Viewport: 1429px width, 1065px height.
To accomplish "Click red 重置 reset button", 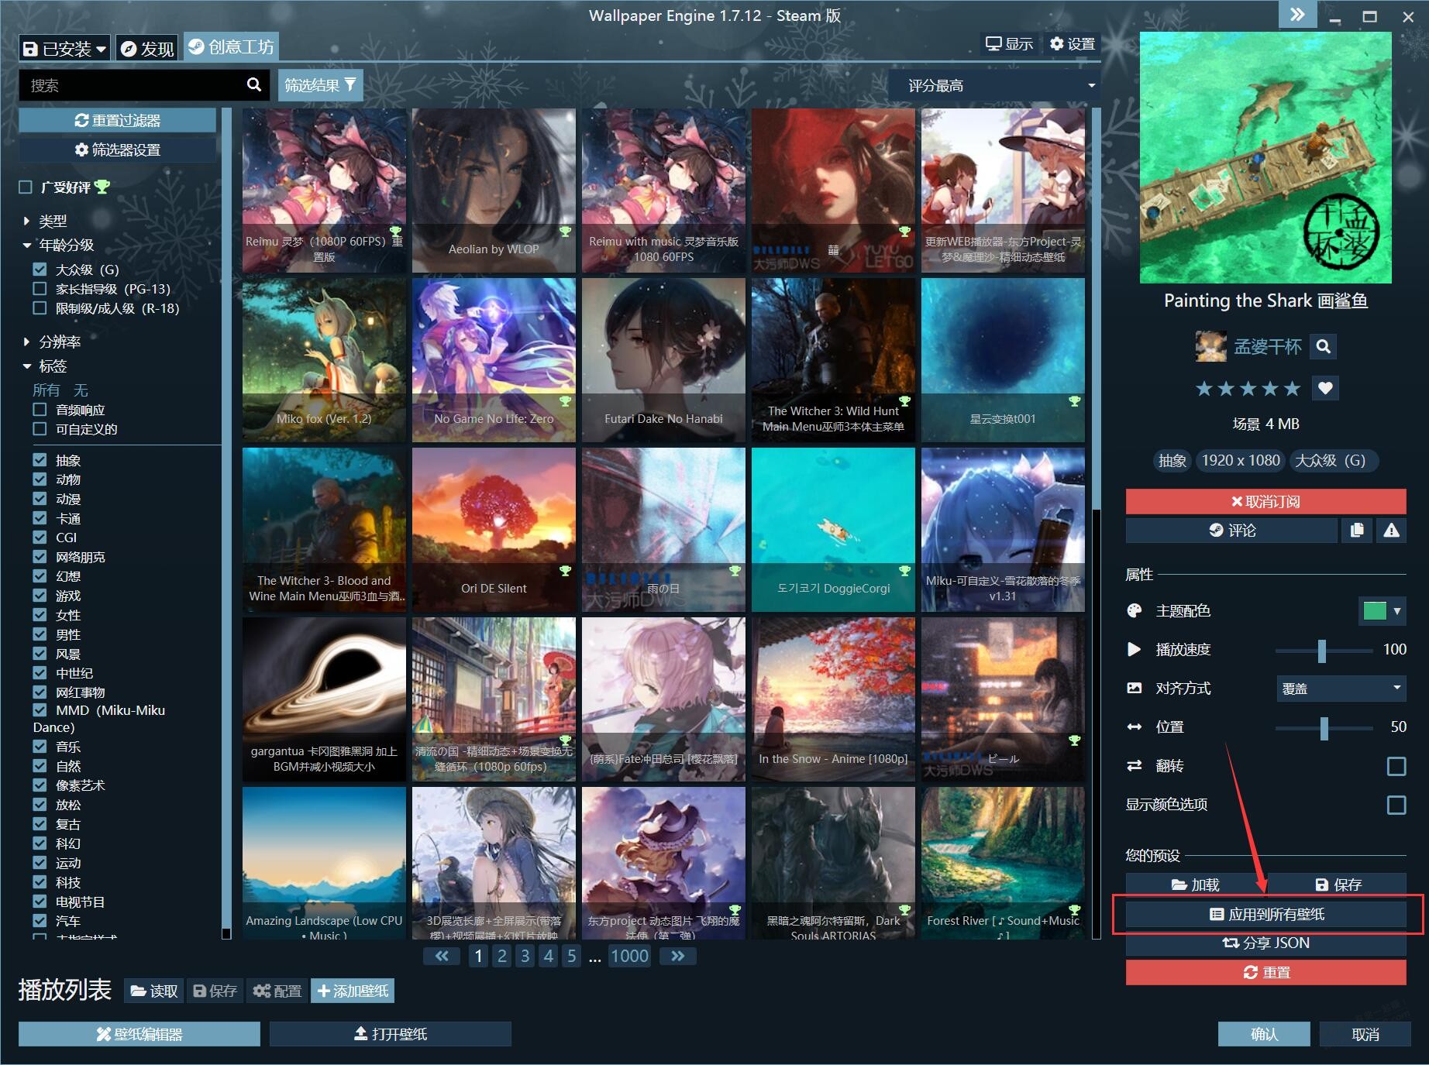I will pos(1265,972).
